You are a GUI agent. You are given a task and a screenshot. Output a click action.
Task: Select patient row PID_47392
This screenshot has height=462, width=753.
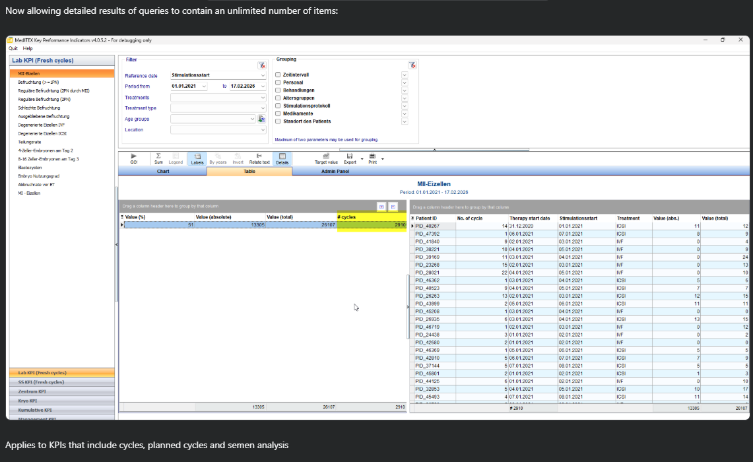pos(581,234)
